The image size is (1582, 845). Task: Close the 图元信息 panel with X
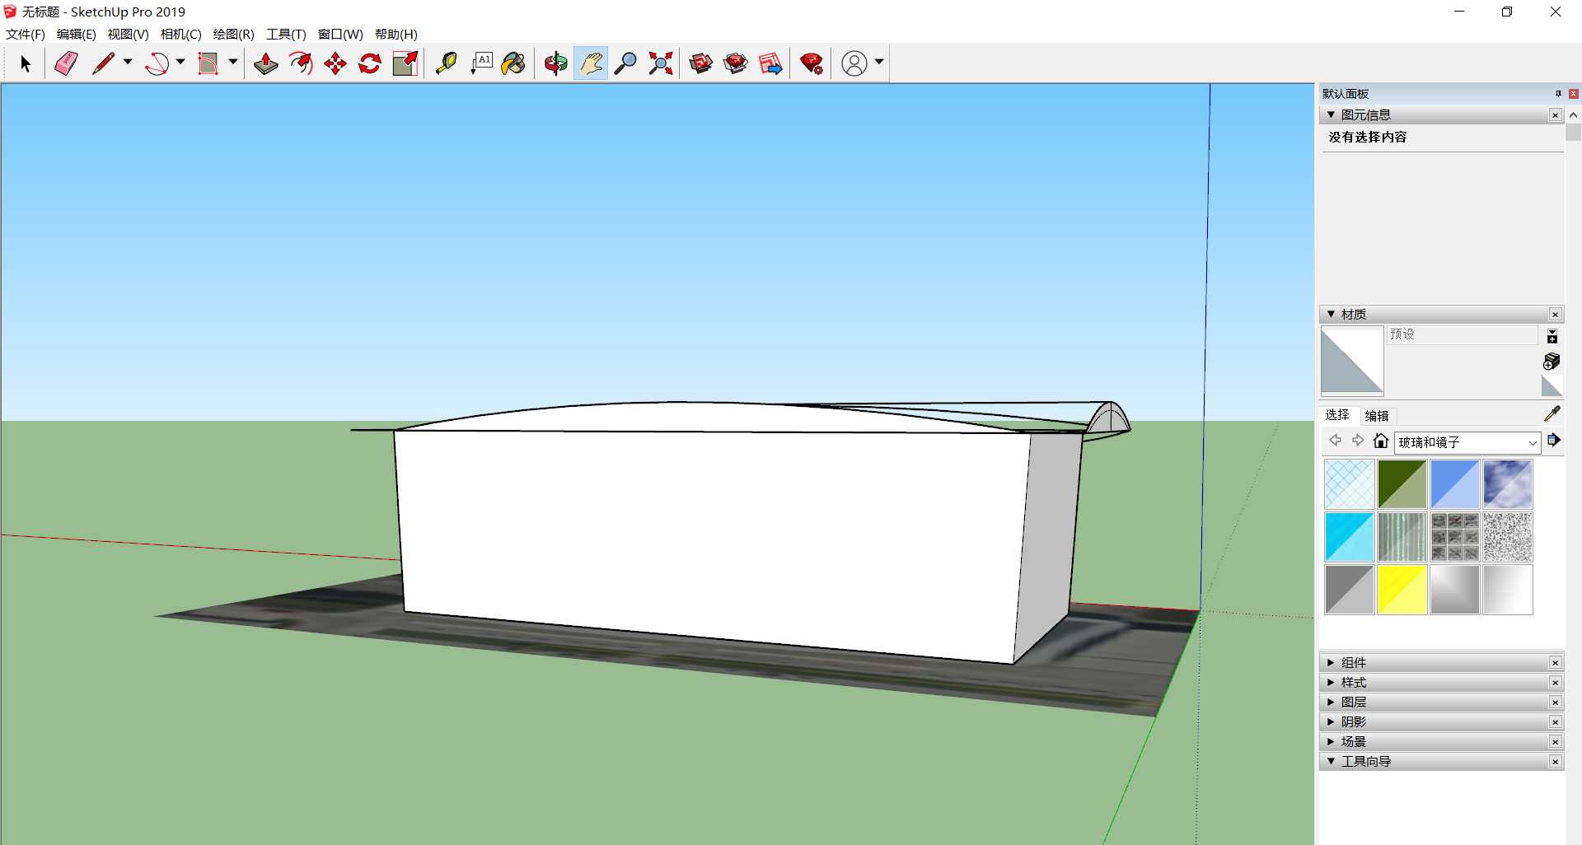[1556, 115]
